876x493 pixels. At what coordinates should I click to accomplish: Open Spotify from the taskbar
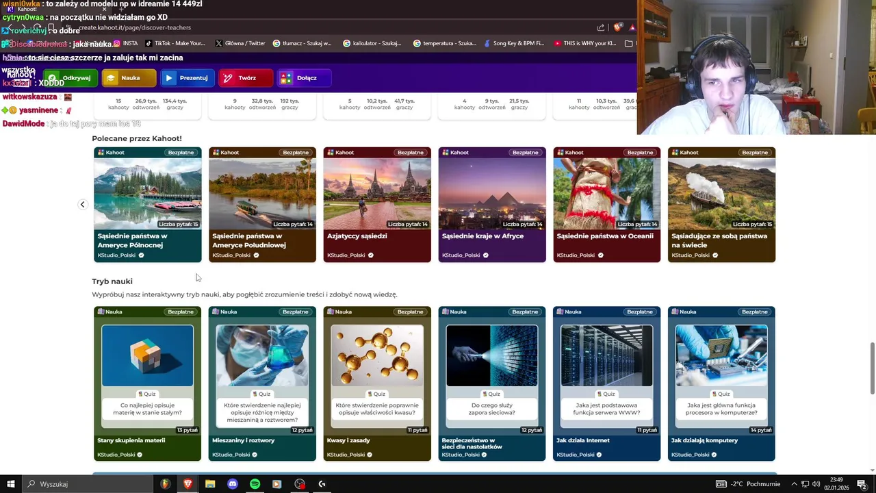pyautogui.click(x=255, y=484)
